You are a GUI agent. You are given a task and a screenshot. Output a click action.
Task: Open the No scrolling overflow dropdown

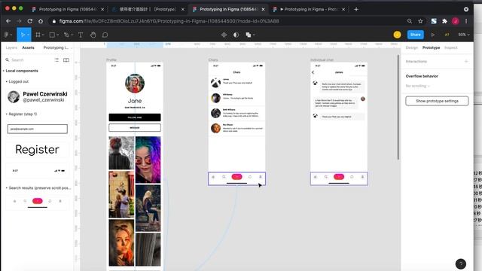coord(417,86)
